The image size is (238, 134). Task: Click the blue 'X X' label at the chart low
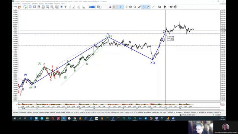click(153, 63)
